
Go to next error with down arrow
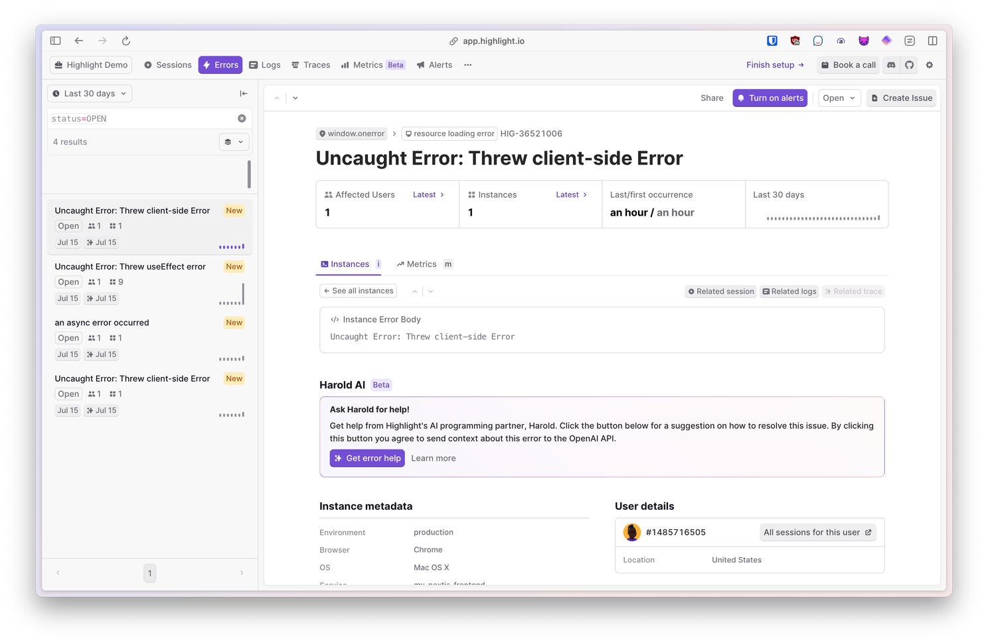[x=295, y=98]
